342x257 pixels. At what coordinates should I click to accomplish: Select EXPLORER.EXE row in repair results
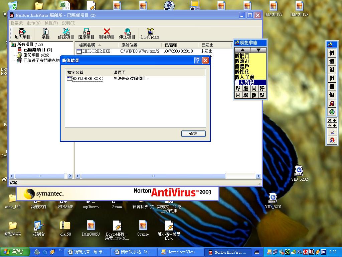[x=84, y=79]
